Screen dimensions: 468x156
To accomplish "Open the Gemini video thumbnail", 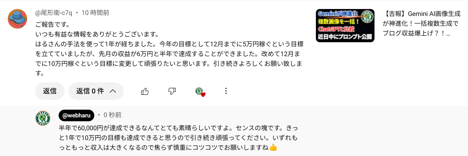I will [x=345, y=26].
